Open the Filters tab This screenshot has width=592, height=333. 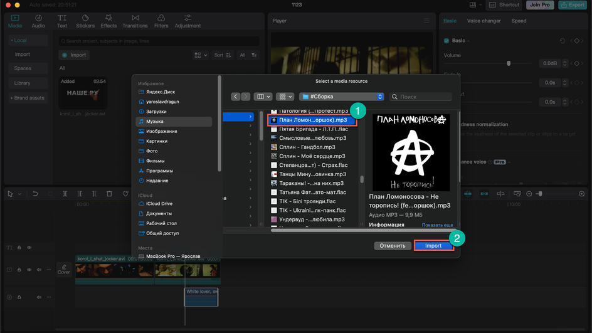(161, 21)
